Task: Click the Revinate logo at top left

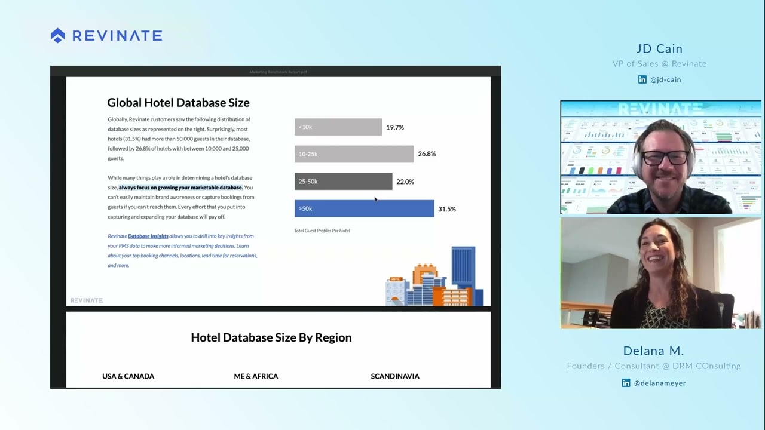Action: [106, 36]
